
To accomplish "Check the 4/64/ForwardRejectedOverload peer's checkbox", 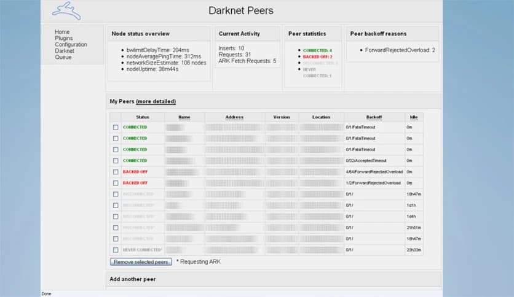I will [116, 172].
